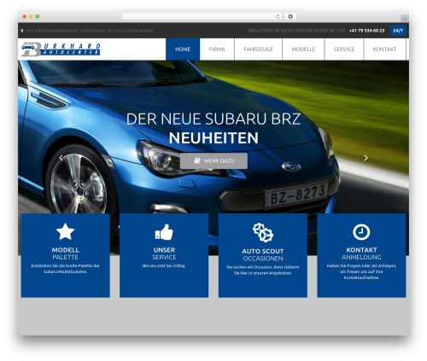Image resolution: width=427 pixels, height=361 pixels.
Task: Open the MODELL PALETTE card title
Action: coord(65,253)
